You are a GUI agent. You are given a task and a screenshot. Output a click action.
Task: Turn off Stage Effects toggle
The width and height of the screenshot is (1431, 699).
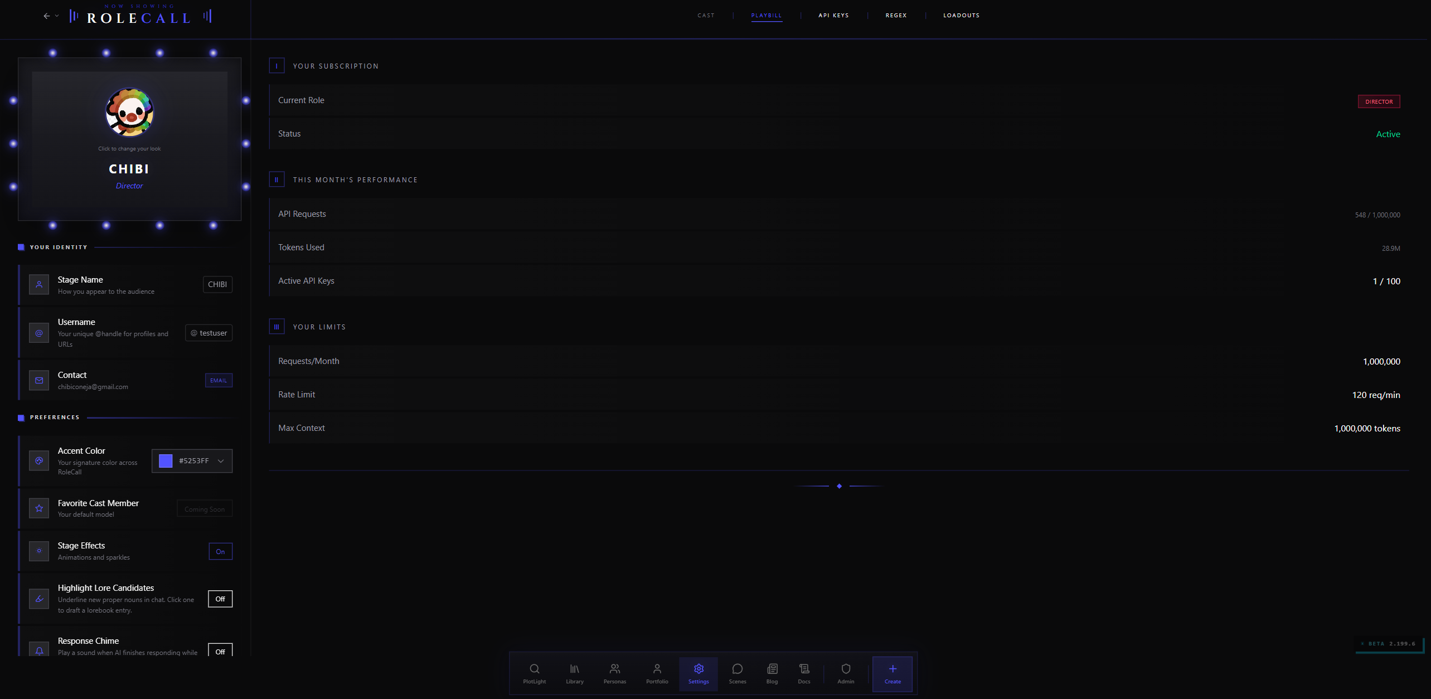(220, 551)
